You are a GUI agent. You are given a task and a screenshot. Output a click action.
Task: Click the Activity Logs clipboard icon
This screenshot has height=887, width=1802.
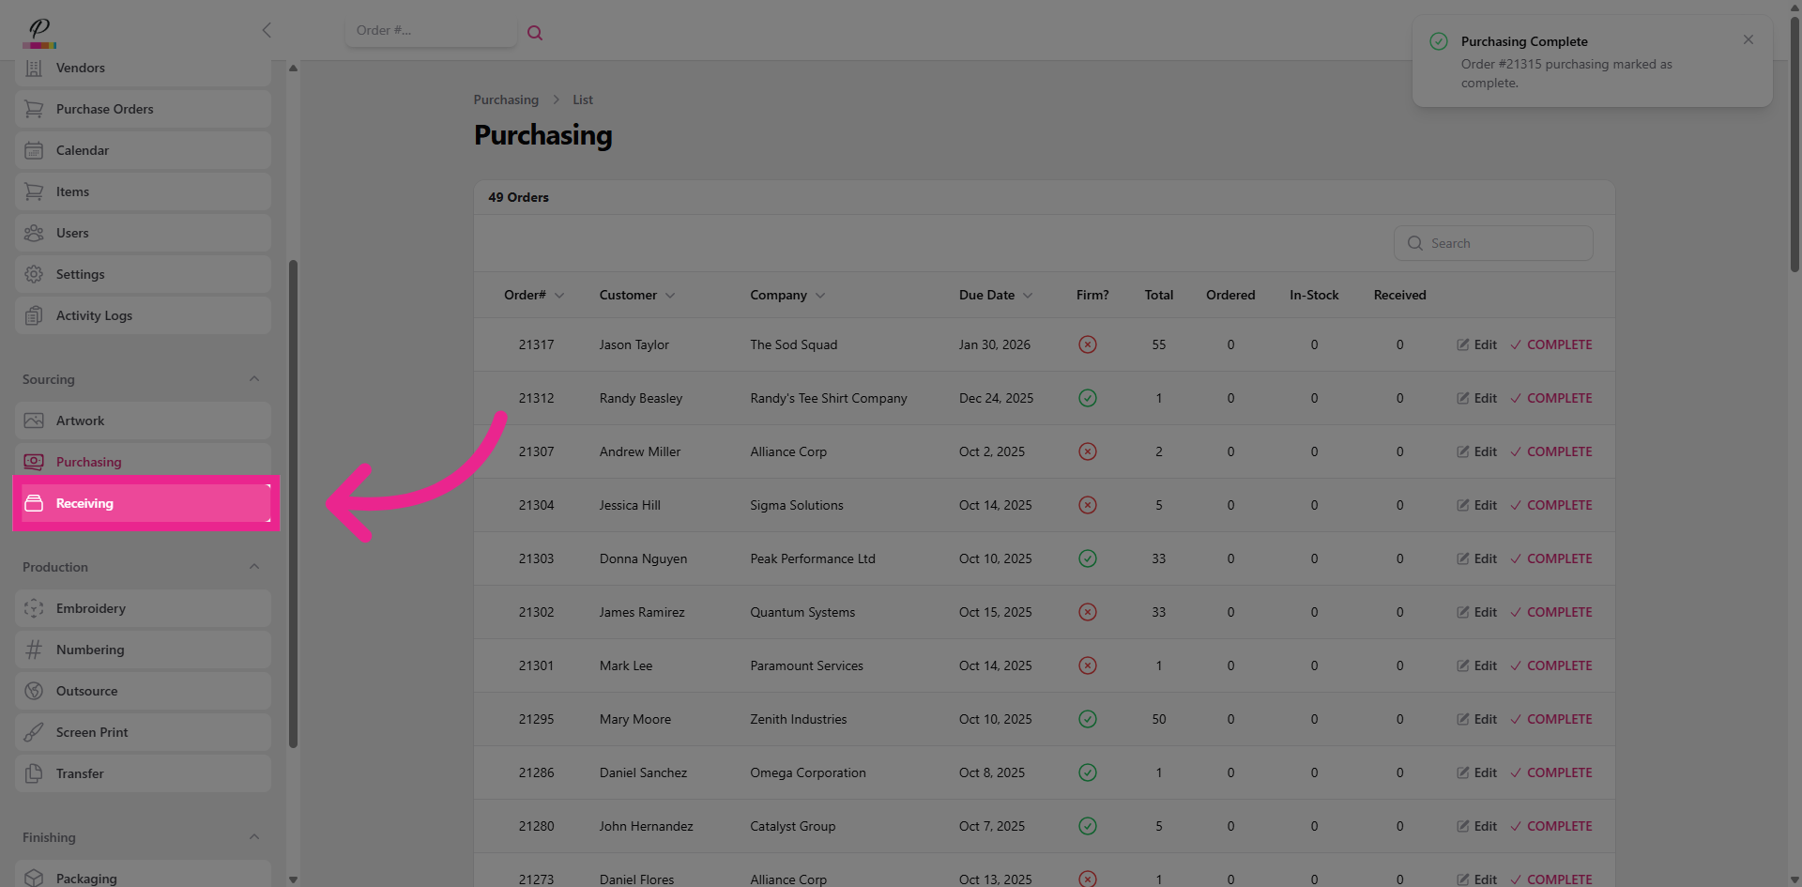pos(34,315)
